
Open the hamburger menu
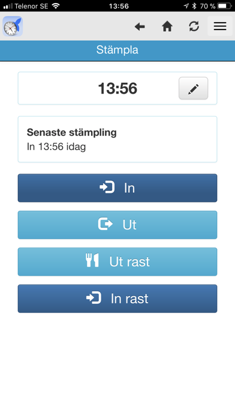[x=220, y=26]
